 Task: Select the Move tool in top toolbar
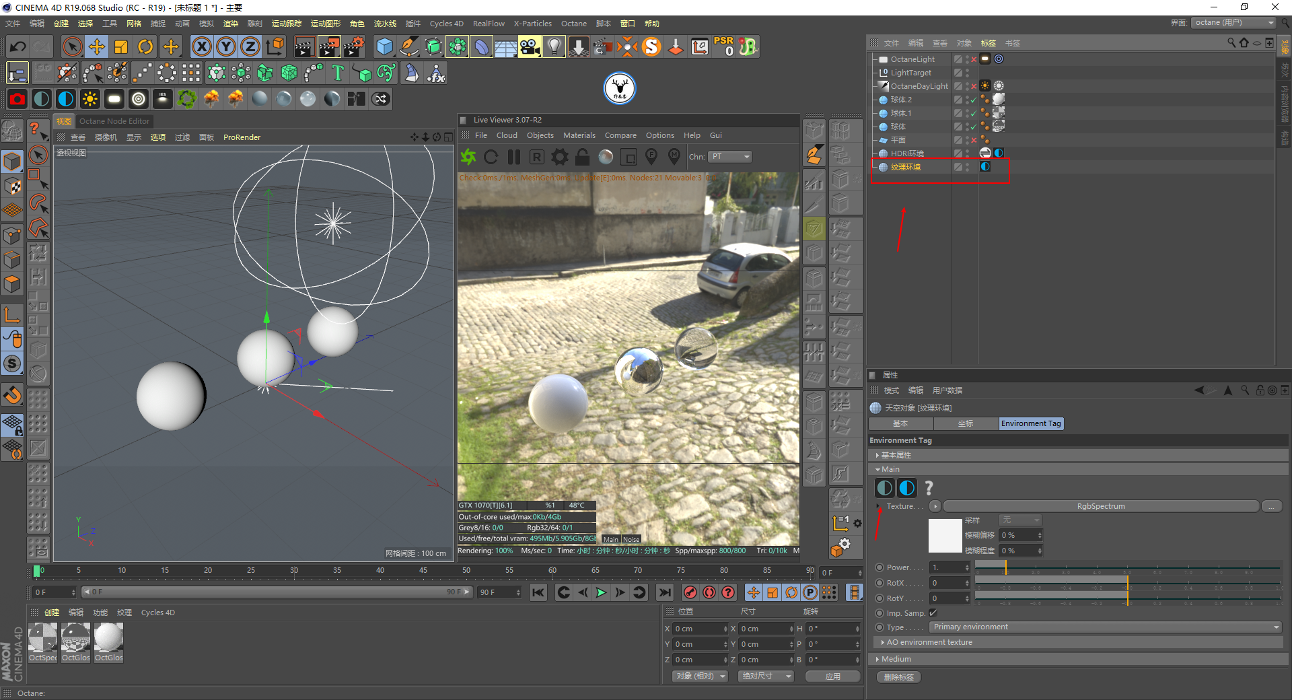97,46
